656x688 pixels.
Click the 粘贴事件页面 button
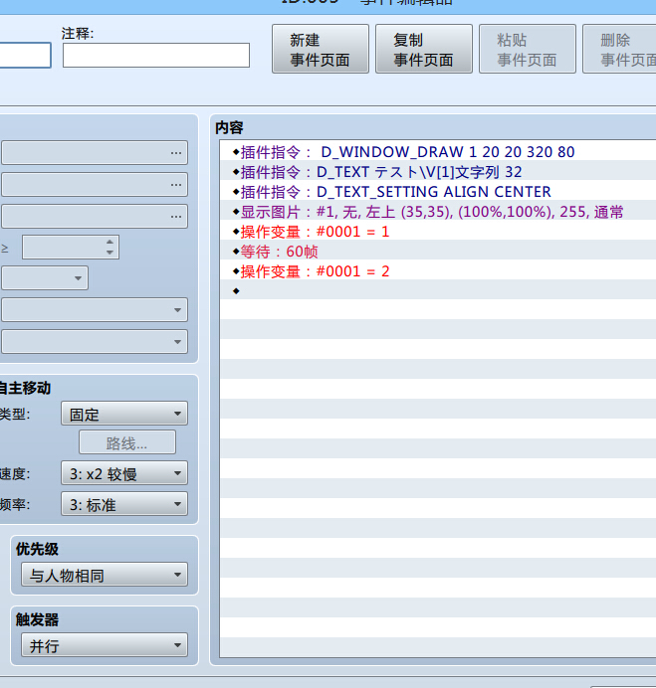[x=528, y=49]
